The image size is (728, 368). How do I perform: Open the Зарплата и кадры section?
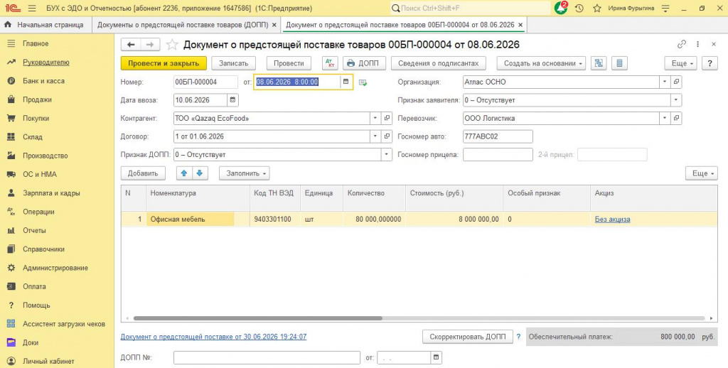(51, 193)
